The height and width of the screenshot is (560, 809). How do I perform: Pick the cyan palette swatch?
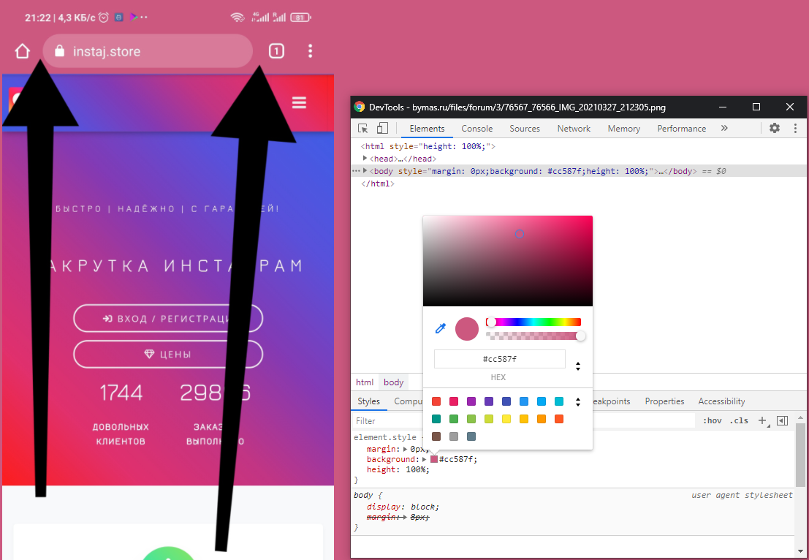coord(559,401)
